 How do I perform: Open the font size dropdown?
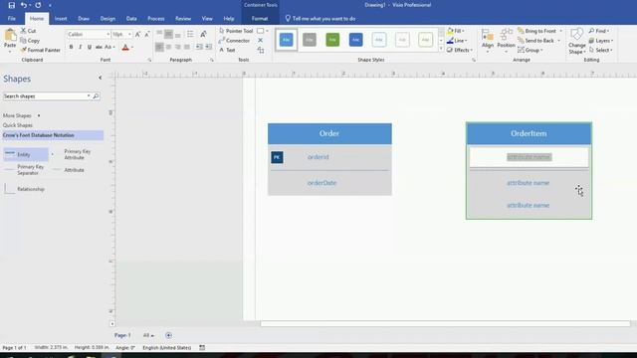point(129,35)
